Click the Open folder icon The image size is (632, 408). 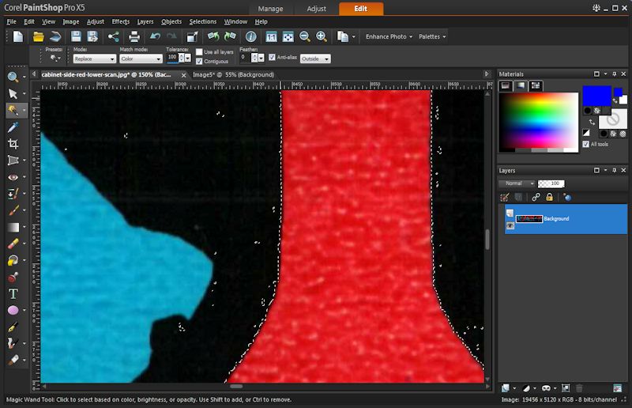tap(38, 36)
